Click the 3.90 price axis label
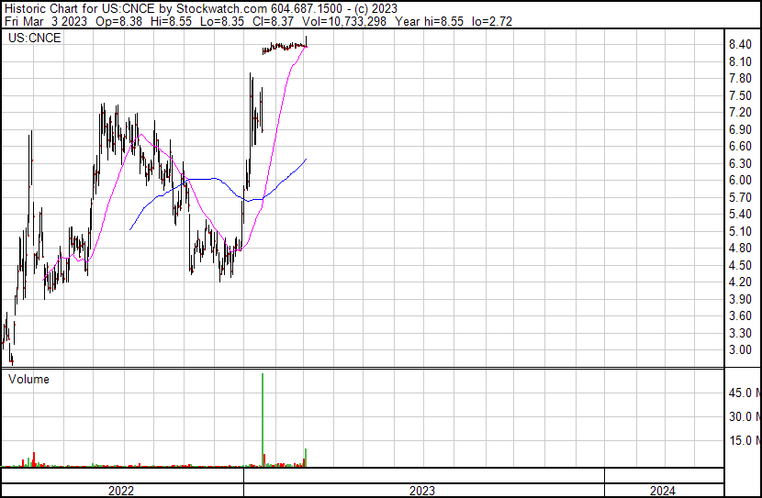The image size is (762, 498). (x=740, y=299)
